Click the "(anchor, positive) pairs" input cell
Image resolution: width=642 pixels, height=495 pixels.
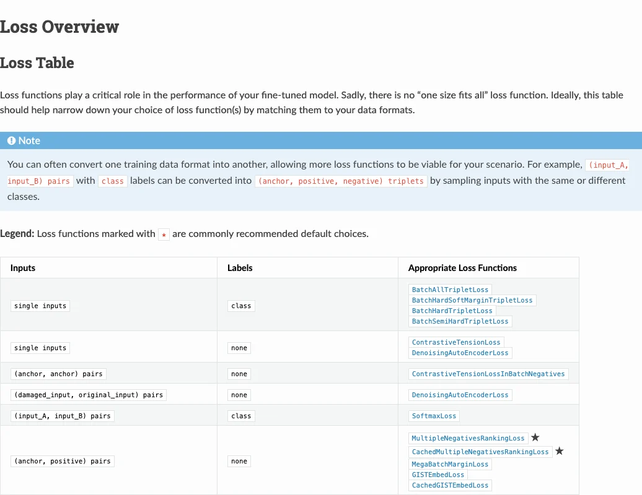pos(63,462)
